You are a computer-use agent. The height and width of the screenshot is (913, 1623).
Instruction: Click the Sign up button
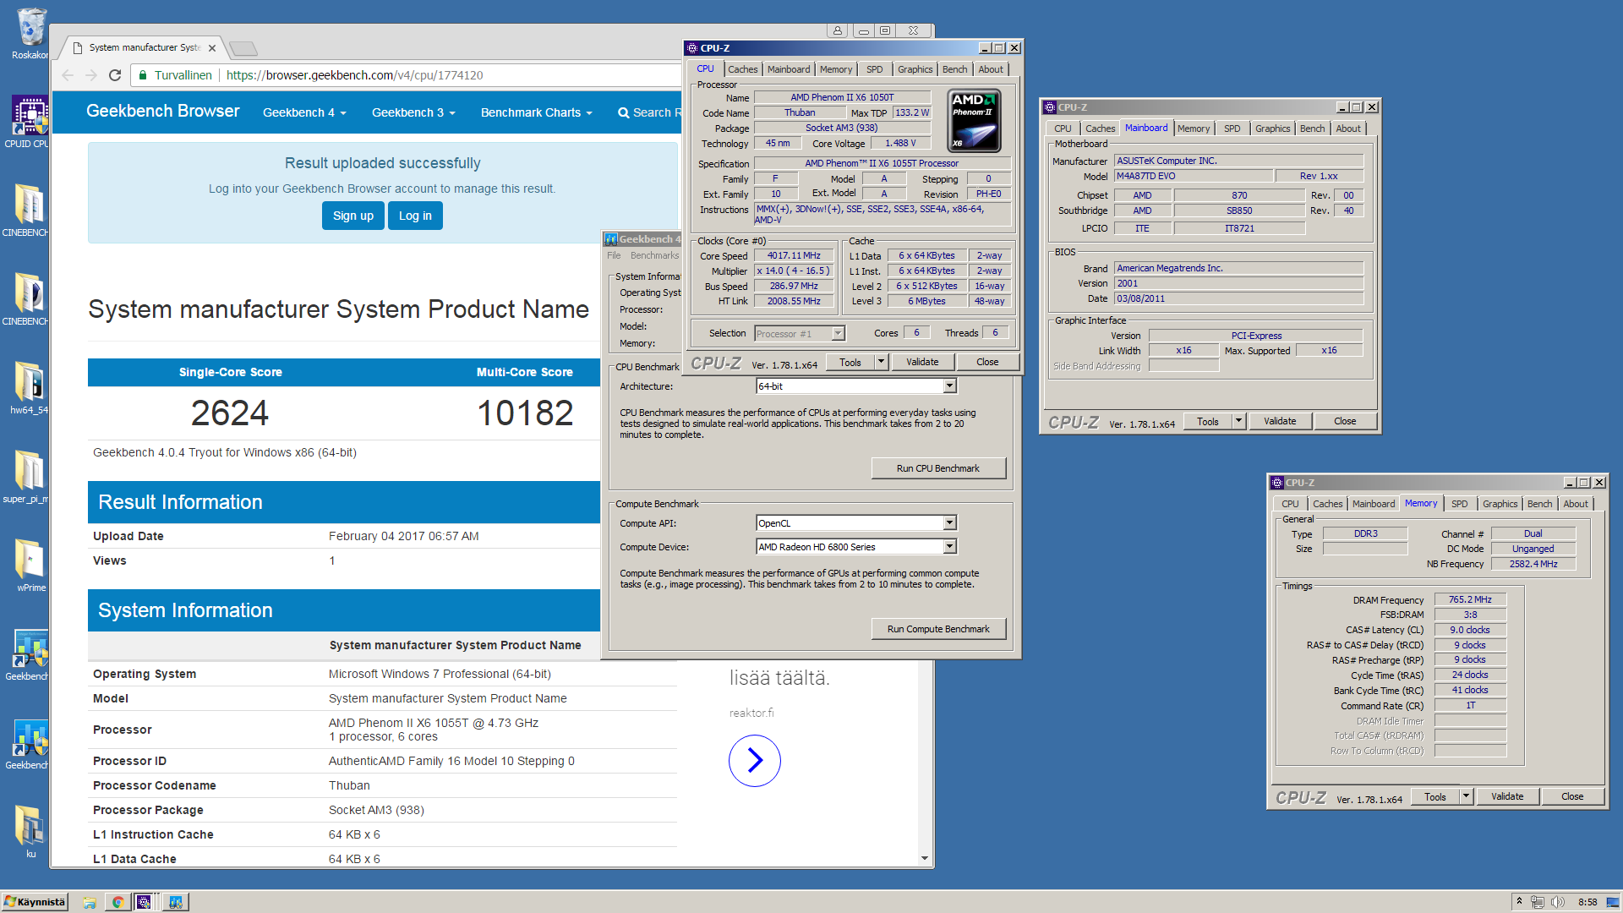[x=353, y=216]
